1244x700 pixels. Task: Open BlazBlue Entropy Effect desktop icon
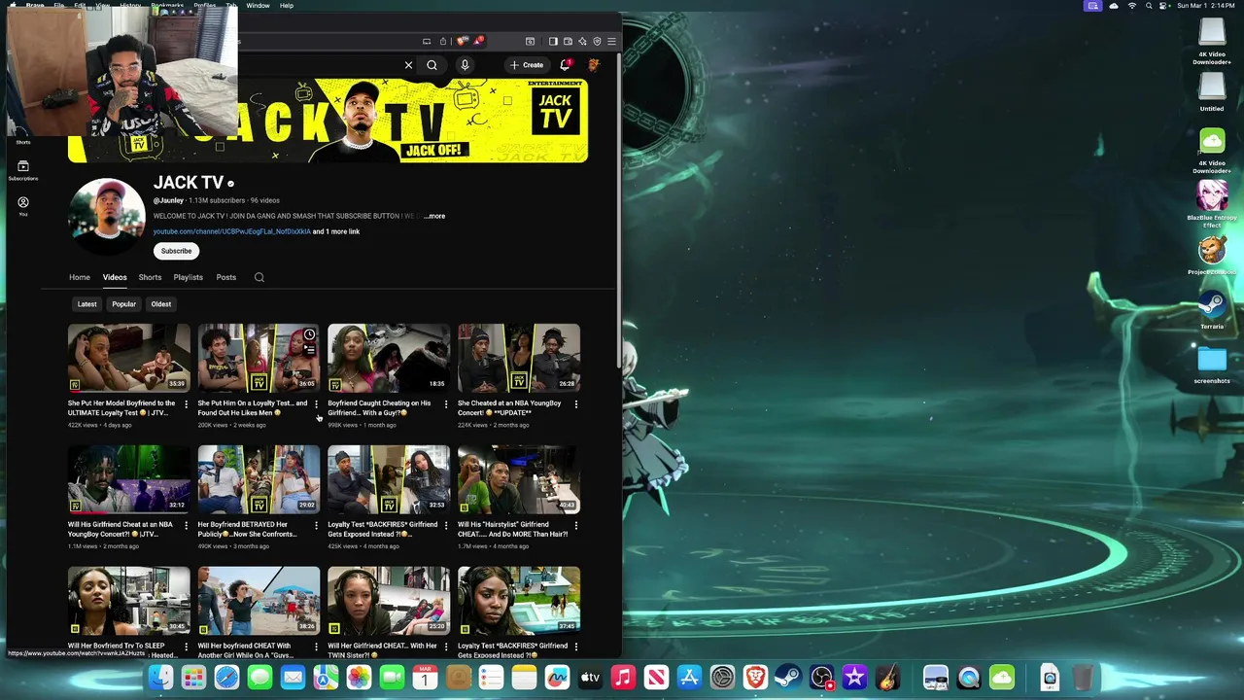tap(1212, 203)
